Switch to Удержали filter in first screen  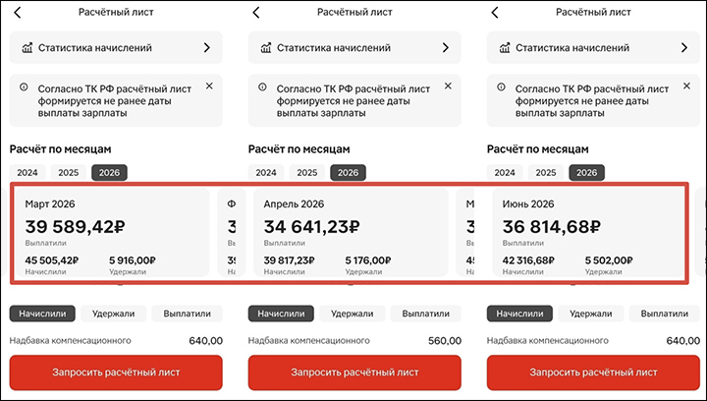(x=114, y=314)
